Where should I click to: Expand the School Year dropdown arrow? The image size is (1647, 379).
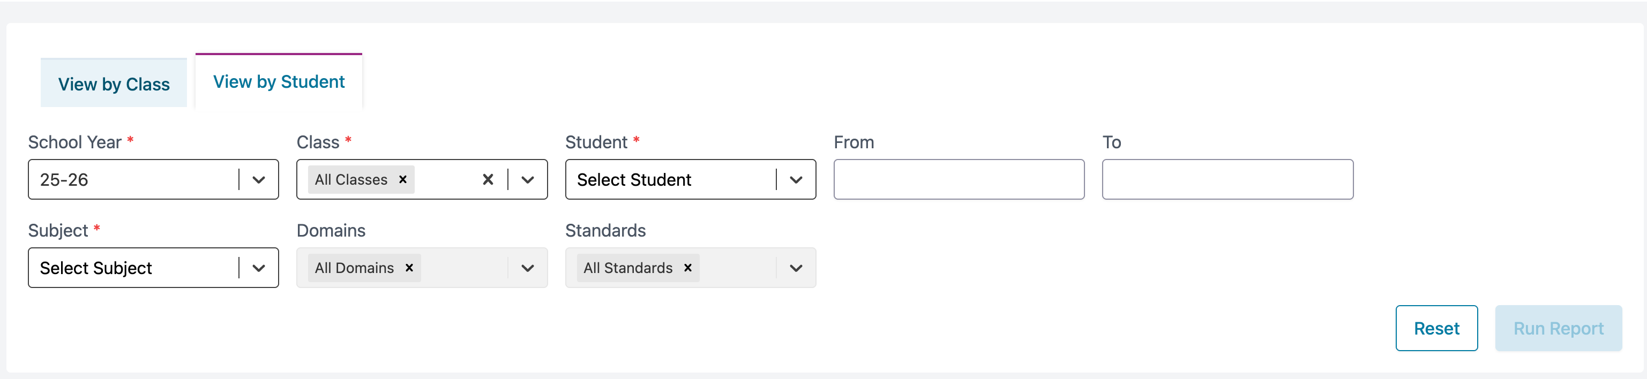(x=258, y=179)
